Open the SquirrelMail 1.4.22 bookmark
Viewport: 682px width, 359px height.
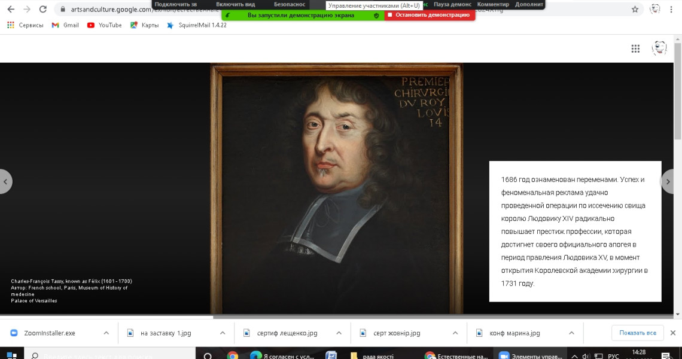[197, 25]
